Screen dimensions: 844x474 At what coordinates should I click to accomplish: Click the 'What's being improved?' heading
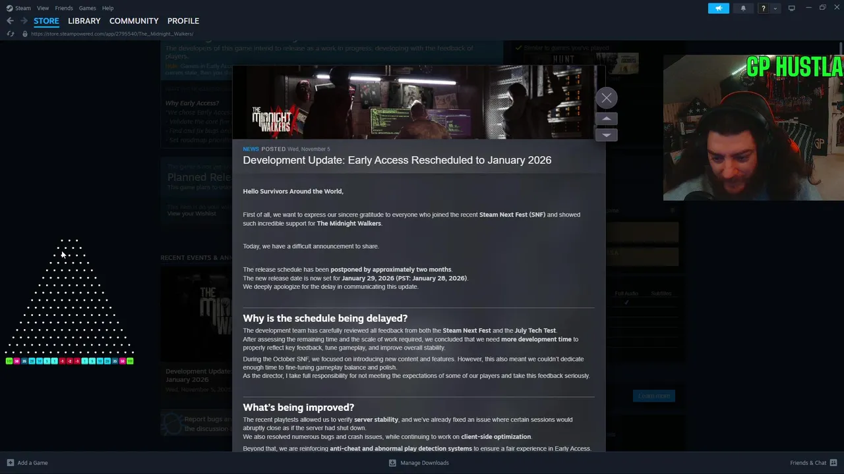coord(298,408)
